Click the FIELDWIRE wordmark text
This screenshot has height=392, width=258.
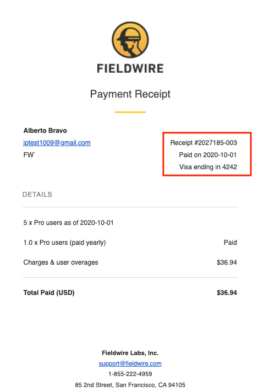(130, 68)
